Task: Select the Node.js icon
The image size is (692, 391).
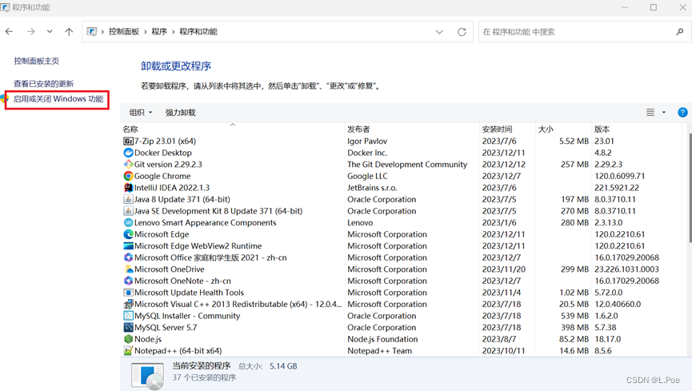Action: tap(128, 339)
